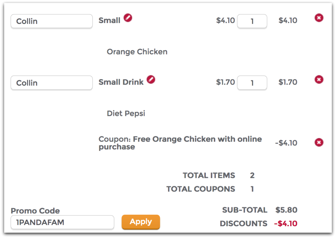Select the quantity box for Small Drink
Image resolution: width=336 pixels, height=238 pixels.
click(x=252, y=83)
